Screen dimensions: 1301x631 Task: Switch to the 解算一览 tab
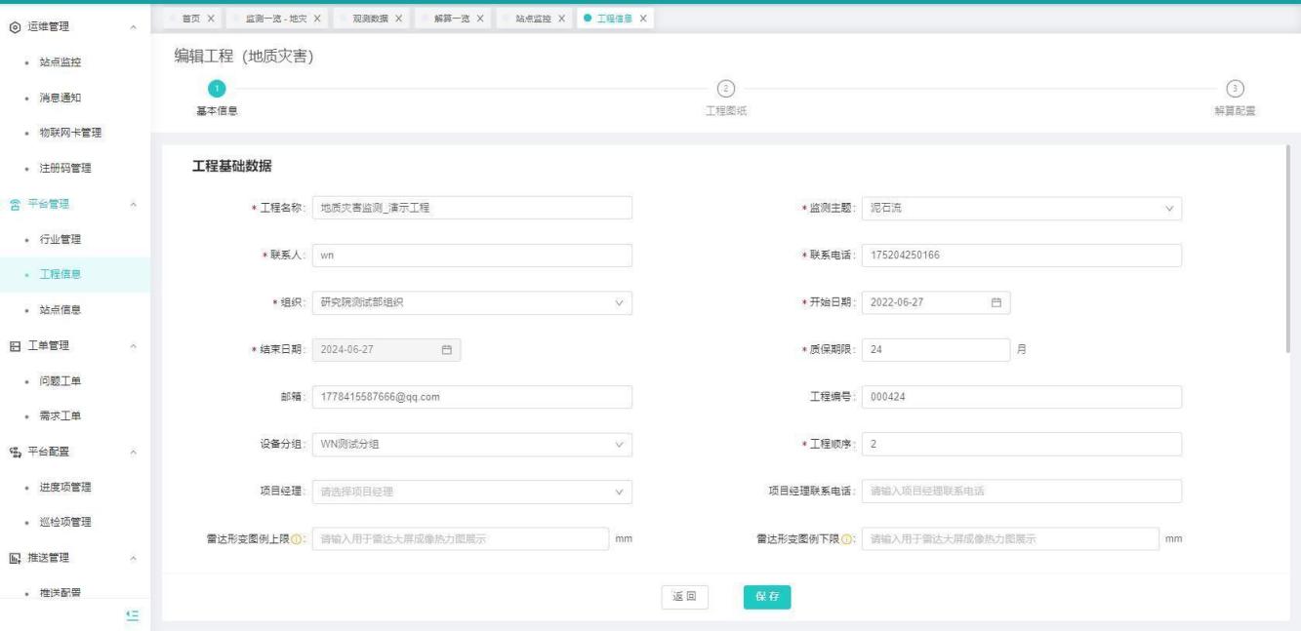coord(454,20)
